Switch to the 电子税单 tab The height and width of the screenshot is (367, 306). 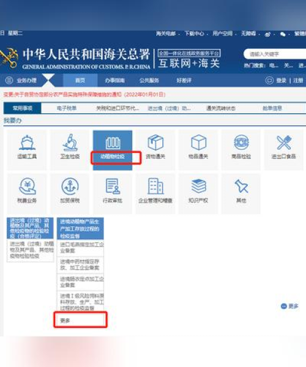point(67,108)
